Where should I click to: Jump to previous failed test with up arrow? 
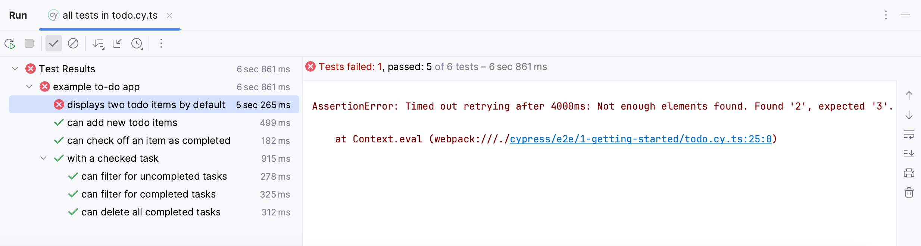pyautogui.click(x=909, y=95)
